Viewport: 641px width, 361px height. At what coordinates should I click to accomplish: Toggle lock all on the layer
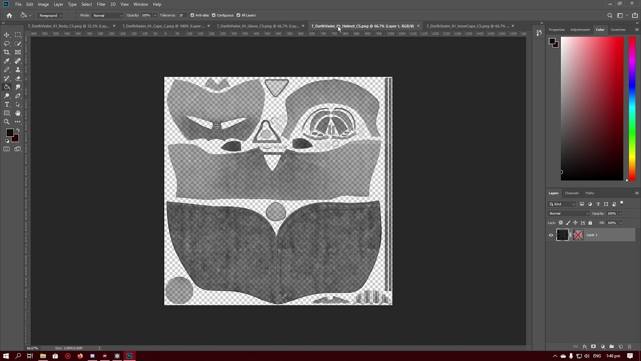click(590, 223)
